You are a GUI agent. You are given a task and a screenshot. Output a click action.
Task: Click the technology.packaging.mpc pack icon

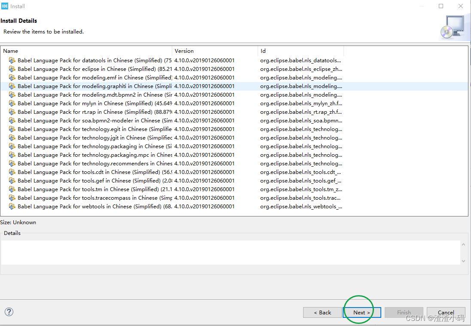12,155
